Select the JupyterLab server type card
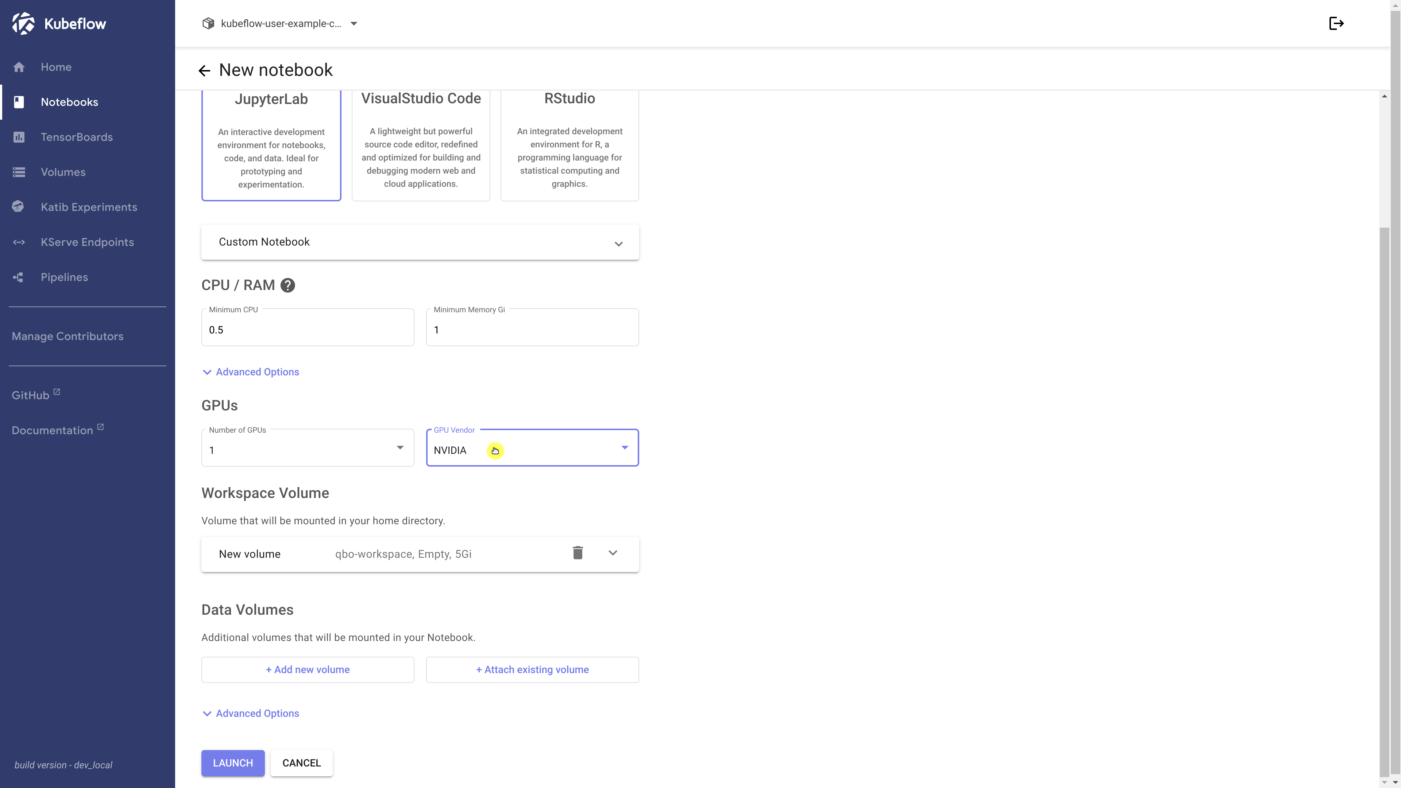The width and height of the screenshot is (1401, 788). coord(271,146)
